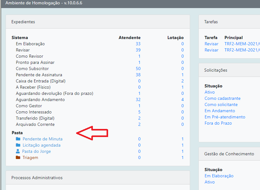Open the Licitação agendada folder link
Image resolution: width=260 pixels, height=190 pixels.
tap(41, 145)
